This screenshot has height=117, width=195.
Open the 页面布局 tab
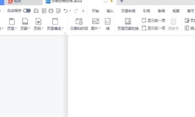tap(128, 11)
